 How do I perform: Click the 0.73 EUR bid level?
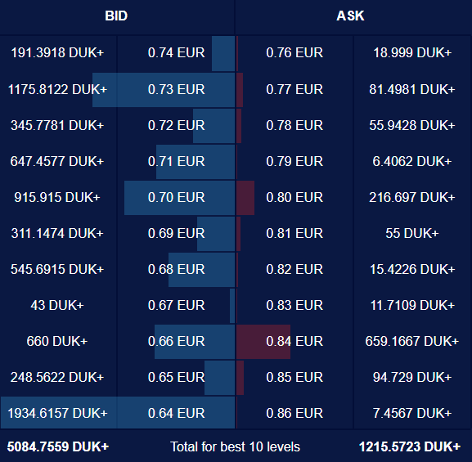pyautogui.click(x=176, y=89)
